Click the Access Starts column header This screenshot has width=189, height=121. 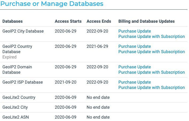click(68, 21)
